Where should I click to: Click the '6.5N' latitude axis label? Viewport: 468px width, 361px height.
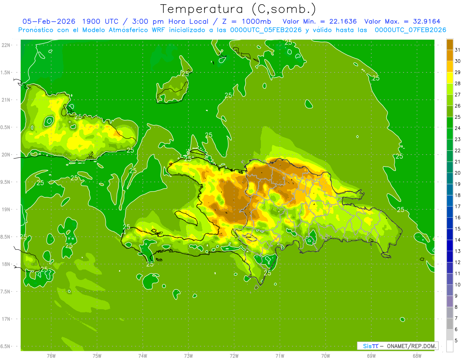[6, 346]
